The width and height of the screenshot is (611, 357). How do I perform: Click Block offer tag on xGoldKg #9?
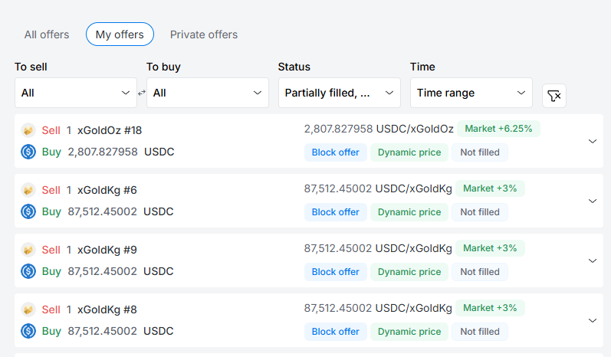tap(335, 272)
